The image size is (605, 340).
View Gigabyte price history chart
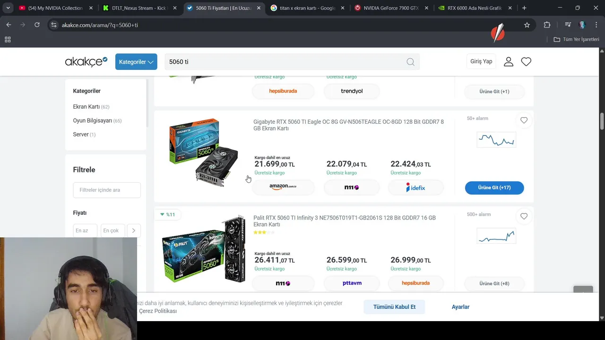pos(496,140)
